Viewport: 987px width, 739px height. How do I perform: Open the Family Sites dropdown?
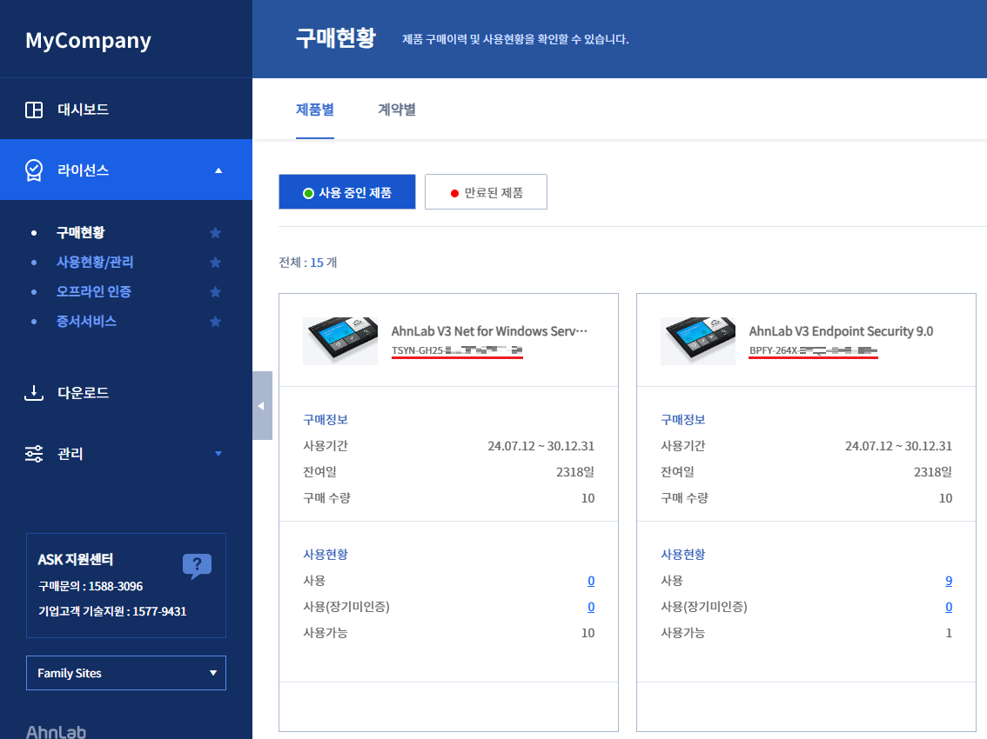click(x=126, y=673)
